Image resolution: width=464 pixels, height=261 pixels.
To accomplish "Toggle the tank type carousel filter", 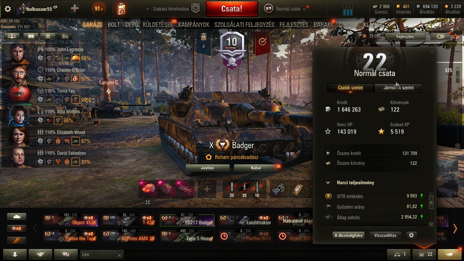I will click(x=17, y=216).
